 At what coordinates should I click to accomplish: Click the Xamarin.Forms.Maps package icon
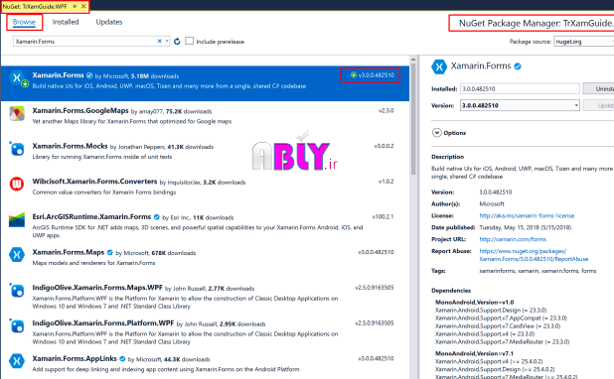[17, 255]
